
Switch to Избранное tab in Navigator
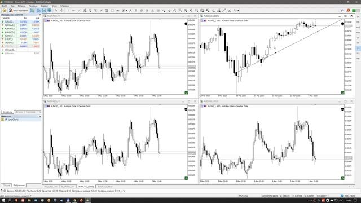tap(19, 186)
